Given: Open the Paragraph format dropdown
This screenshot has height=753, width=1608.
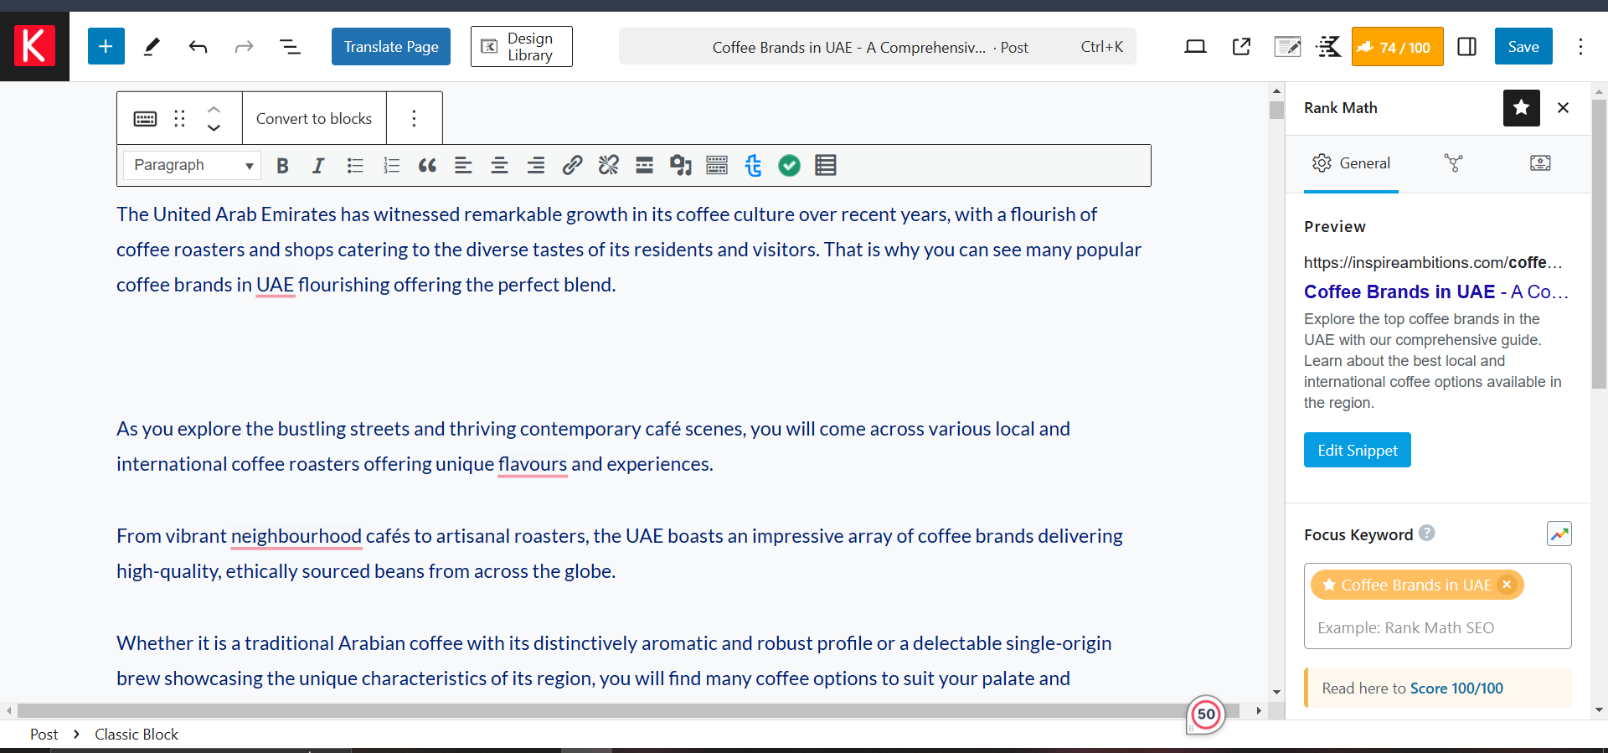Looking at the screenshot, I should point(192,165).
